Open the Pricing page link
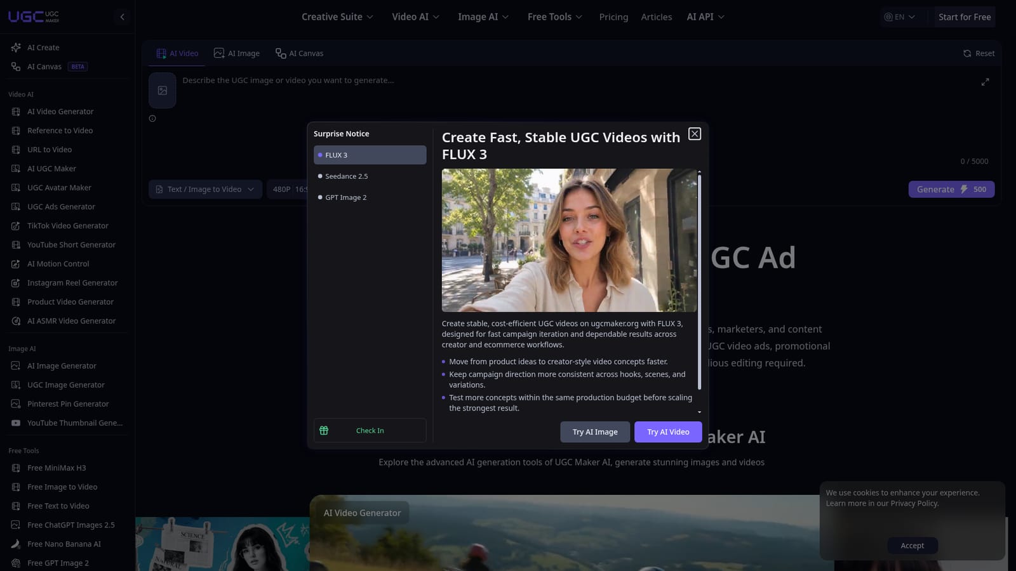This screenshot has width=1016, height=571. pos(613,17)
